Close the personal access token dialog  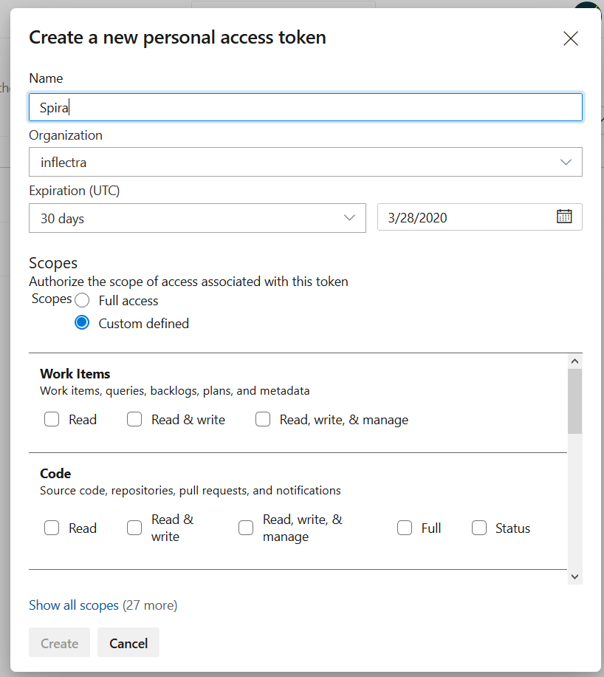coord(570,39)
